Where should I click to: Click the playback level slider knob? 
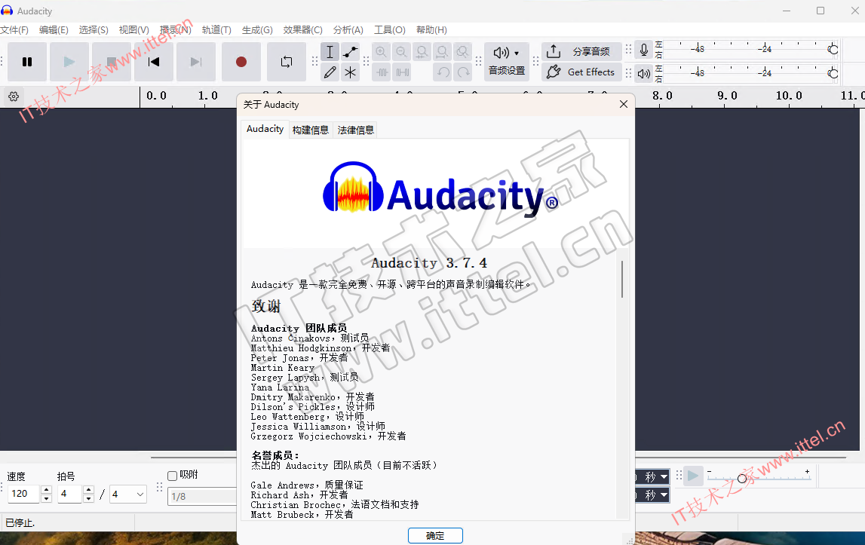click(x=833, y=73)
